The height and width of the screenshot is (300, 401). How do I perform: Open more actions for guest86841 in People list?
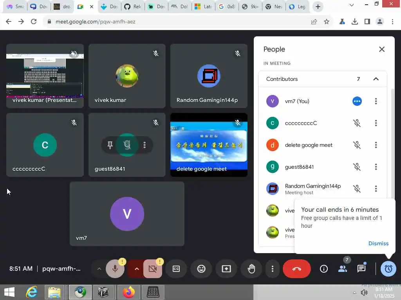click(376, 167)
